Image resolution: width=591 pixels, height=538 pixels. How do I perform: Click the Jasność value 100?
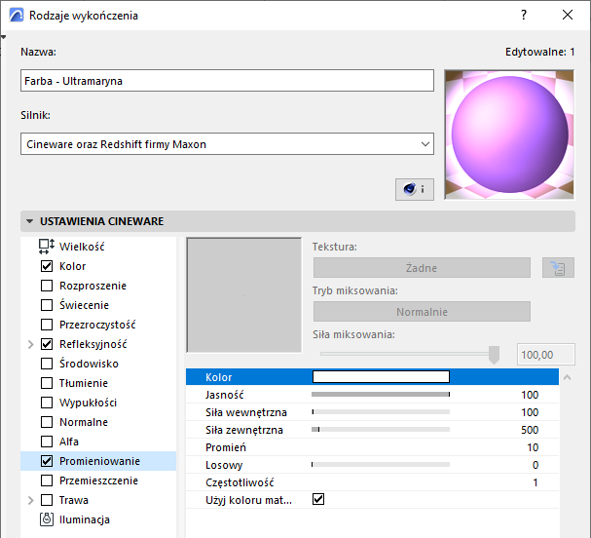pyautogui.click(x=530, y=395)
